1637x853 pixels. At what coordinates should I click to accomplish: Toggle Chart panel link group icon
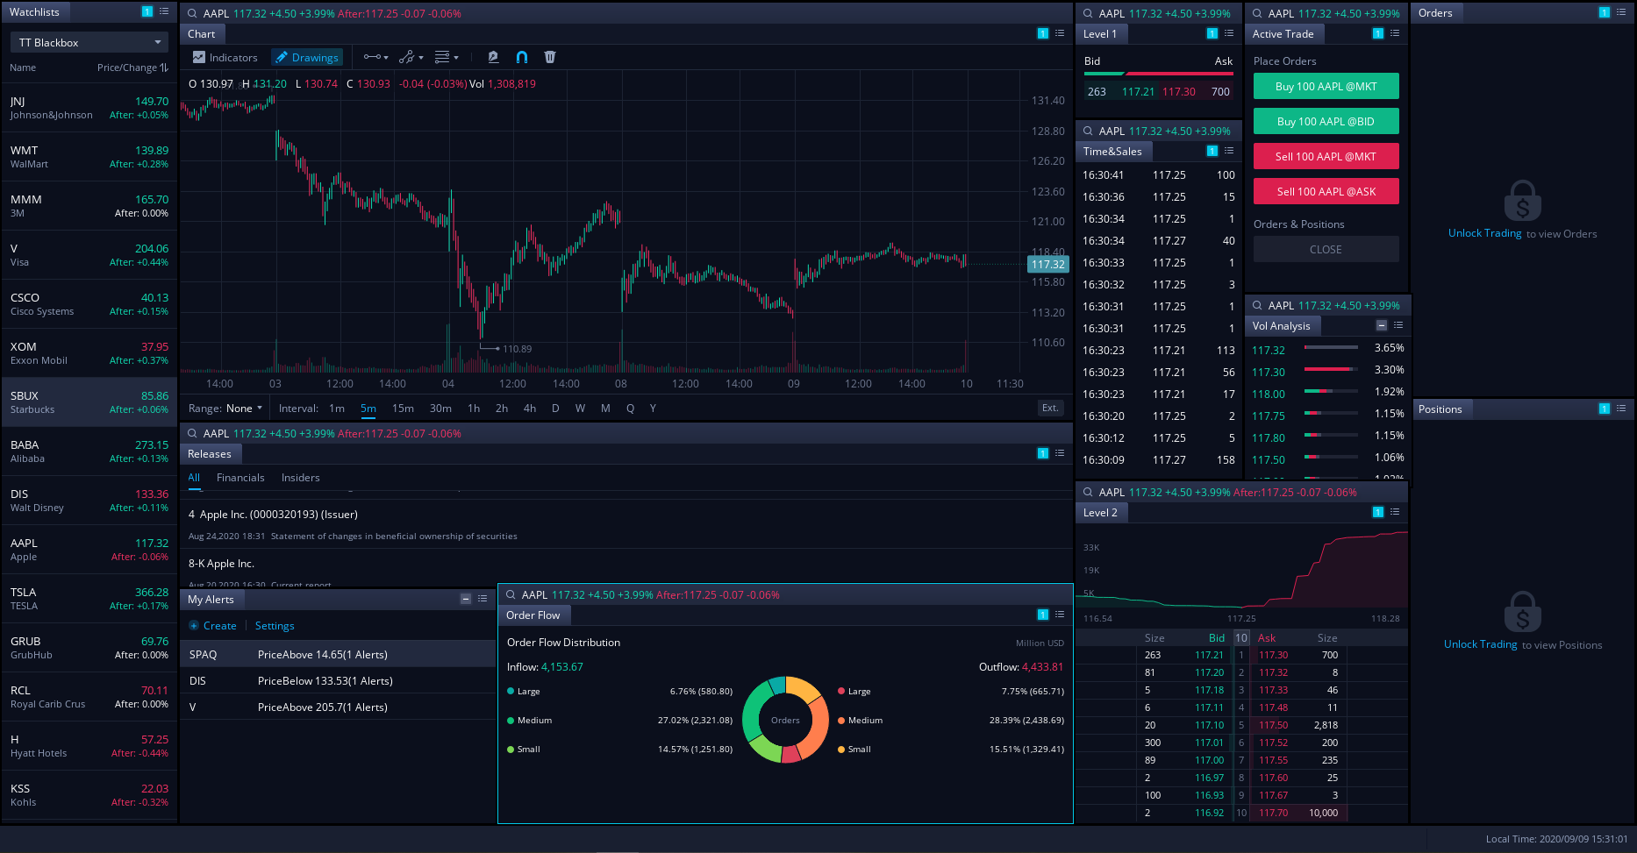click(1043, 33)
